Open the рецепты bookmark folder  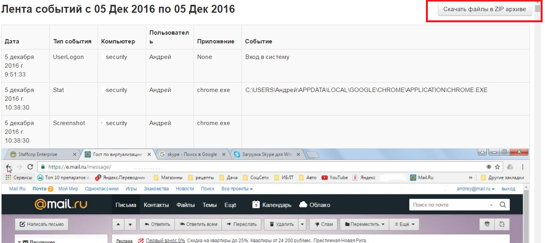(201, 178)
